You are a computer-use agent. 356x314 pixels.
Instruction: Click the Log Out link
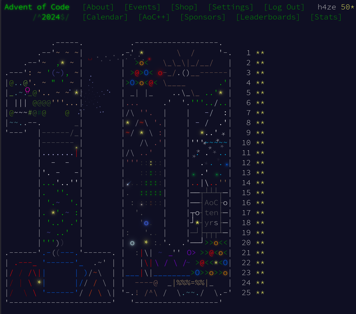point(284,7)
